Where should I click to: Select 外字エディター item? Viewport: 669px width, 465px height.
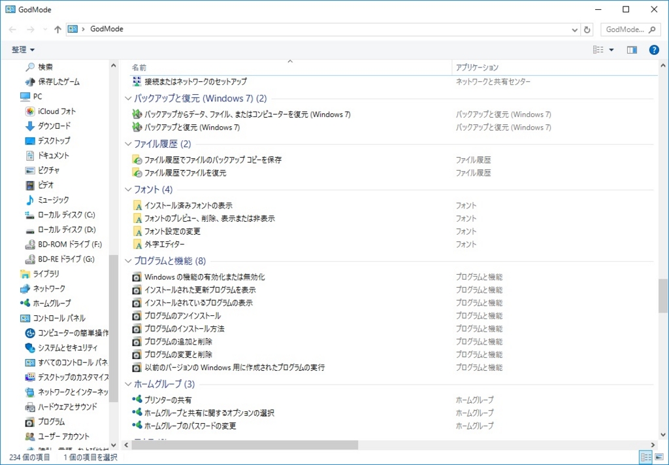tap(165, 244)
